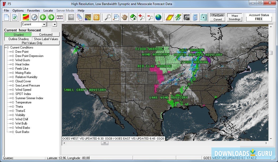Switch to Maps mode
Viewport: 278px width, 162px height.
[234, 16]
